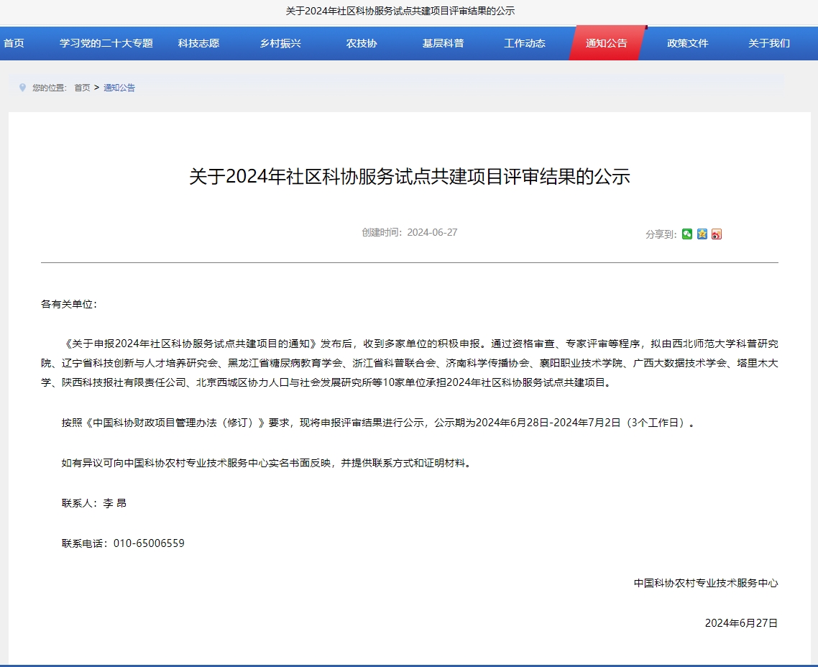
Task: Open the 学习党的二十大专题 menu item
Action: (x=109, y=42)
